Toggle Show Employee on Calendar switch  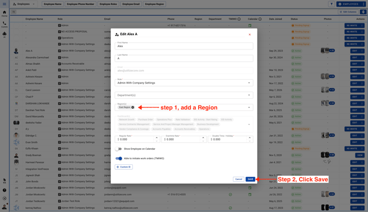point(119,149)
